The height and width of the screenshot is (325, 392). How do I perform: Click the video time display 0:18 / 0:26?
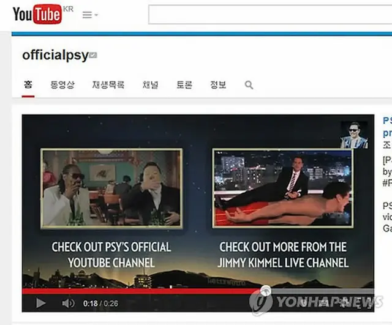click(x=100, y=304)
